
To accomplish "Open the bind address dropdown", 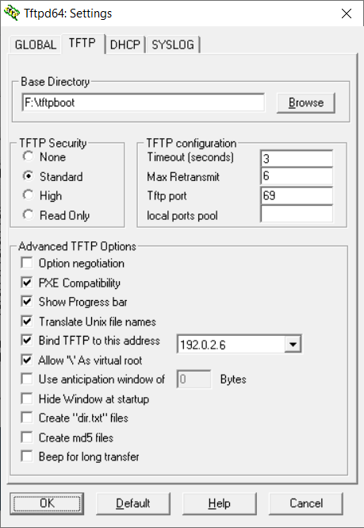I will click(x=293, y=344).
